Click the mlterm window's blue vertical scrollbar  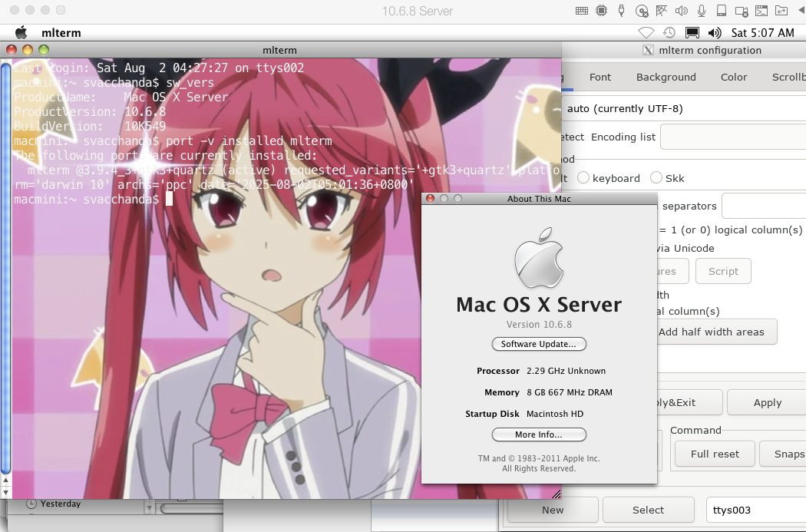point(5,267)
